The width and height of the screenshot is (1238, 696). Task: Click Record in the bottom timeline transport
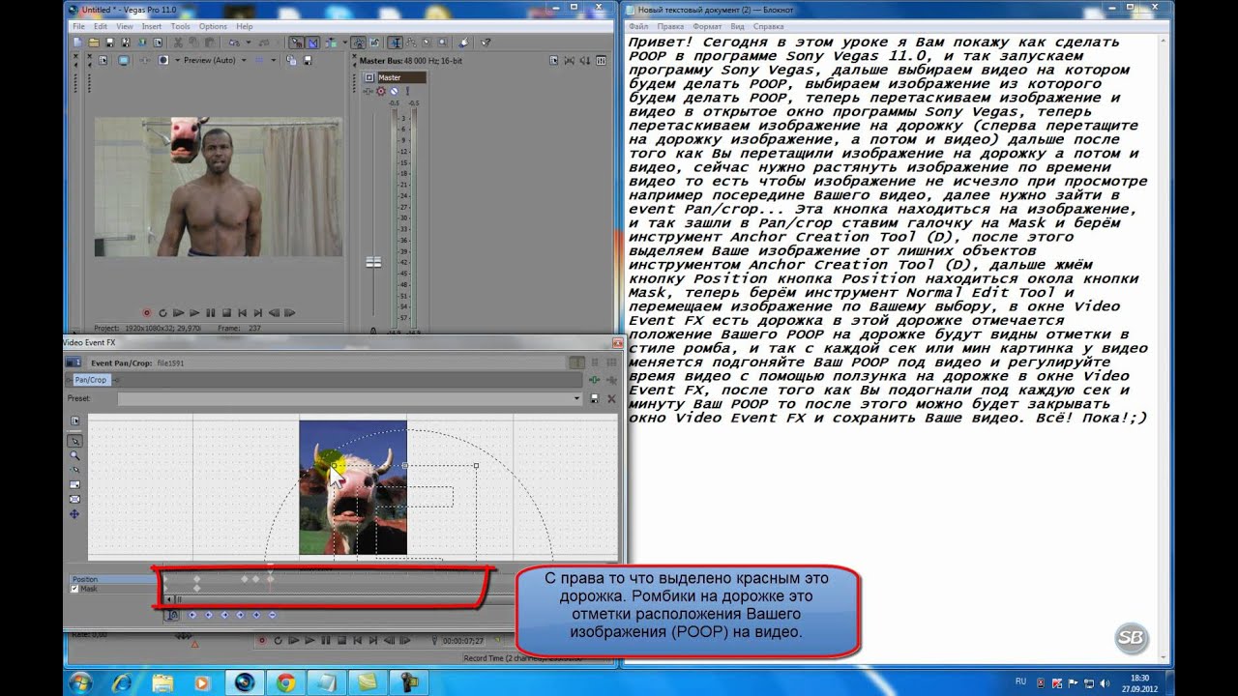[x=262, y=640]
